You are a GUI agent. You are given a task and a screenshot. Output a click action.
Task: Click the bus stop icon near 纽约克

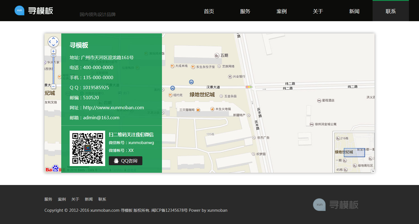pyautogui.click(x=173, y=88)
